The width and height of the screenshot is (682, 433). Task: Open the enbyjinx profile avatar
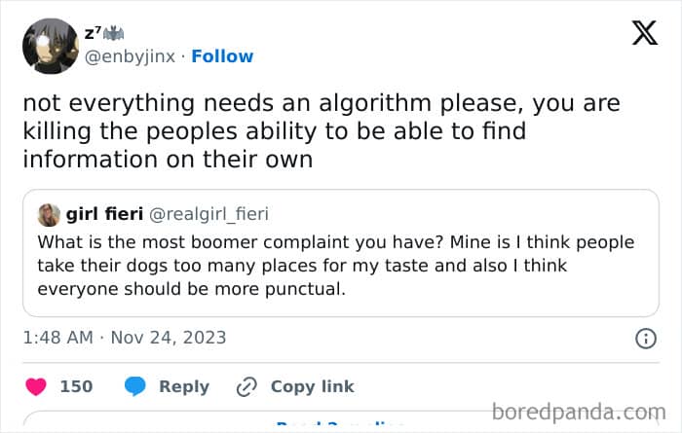(x=50, y=46)
